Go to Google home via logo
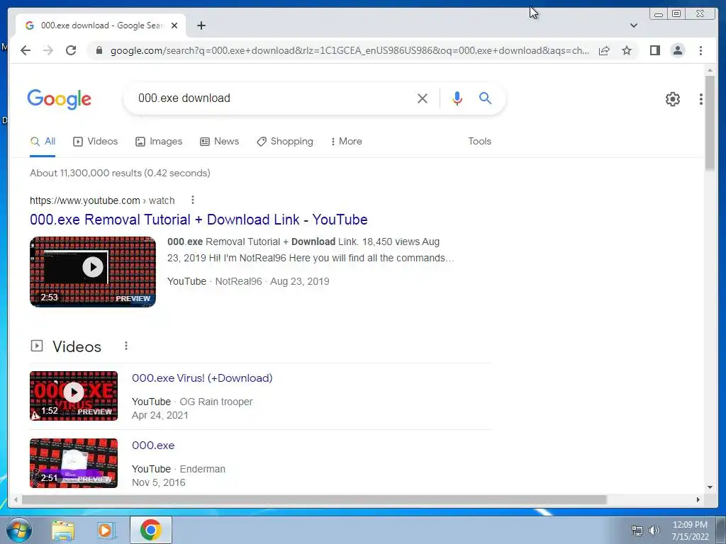Viewport: 726px width, 544px height. pos(60,99)
